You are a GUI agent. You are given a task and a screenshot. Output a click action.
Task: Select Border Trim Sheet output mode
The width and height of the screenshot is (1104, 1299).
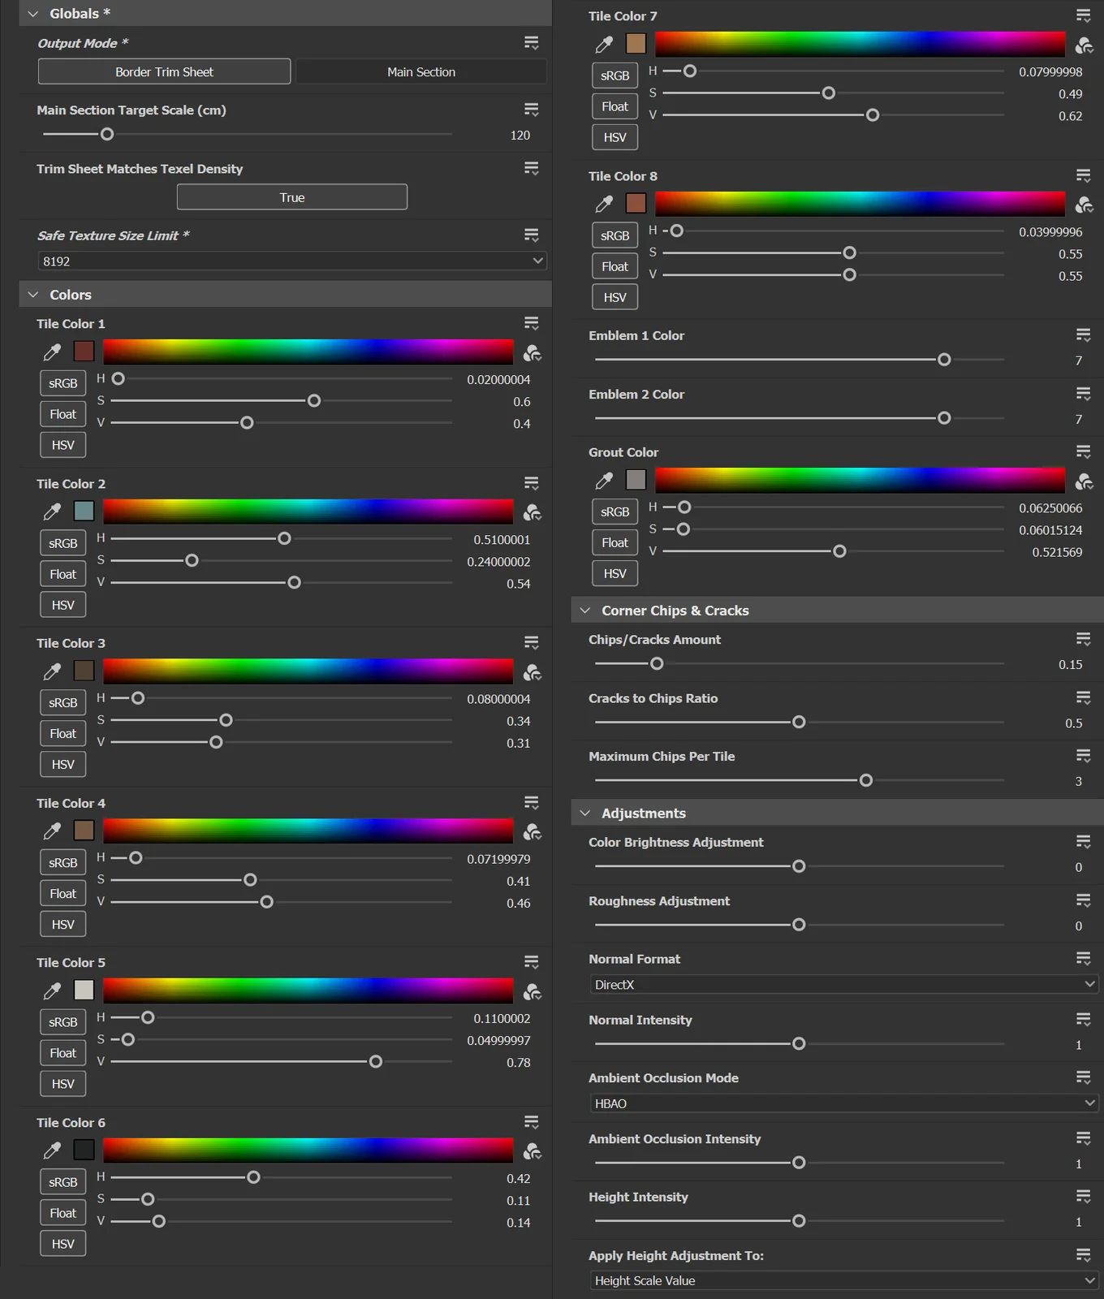pyautogui.click(x=164, y=72)
